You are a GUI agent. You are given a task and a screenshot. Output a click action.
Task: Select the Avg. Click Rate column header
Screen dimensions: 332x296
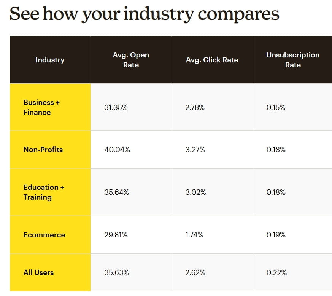point(212,60)
